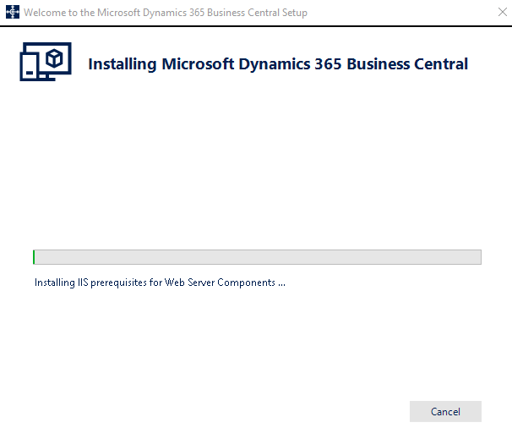Click the right end of the grey progress bar
This screenshot has width=512, height=439.
coord(477,257)
